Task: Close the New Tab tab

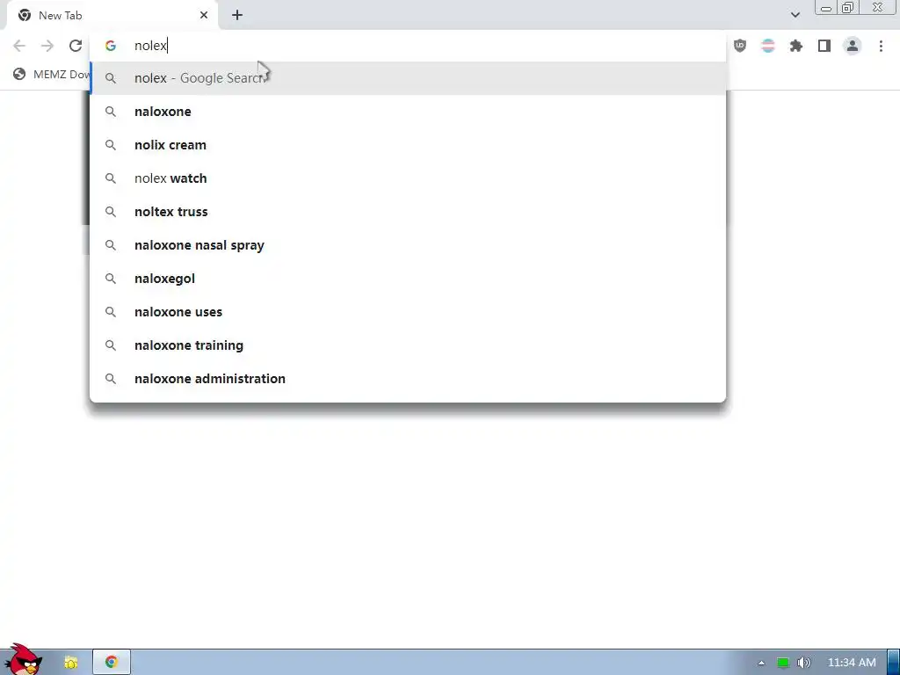Action: tap(204, 16)
